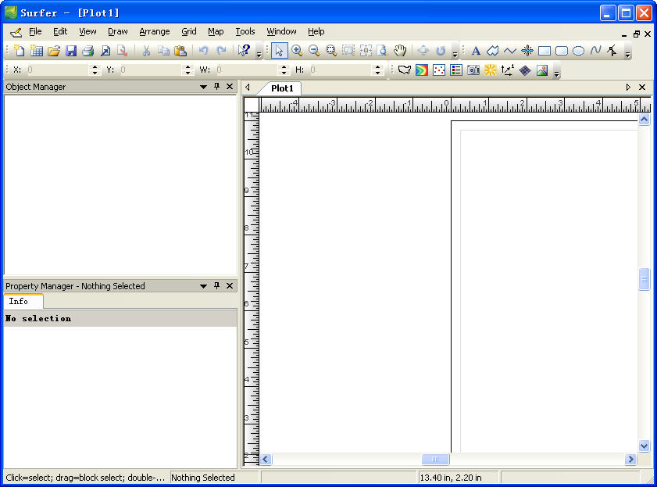Open the New Worksheet icon
The height and width of the screenshot is (487, 657).
coord(36,51)
